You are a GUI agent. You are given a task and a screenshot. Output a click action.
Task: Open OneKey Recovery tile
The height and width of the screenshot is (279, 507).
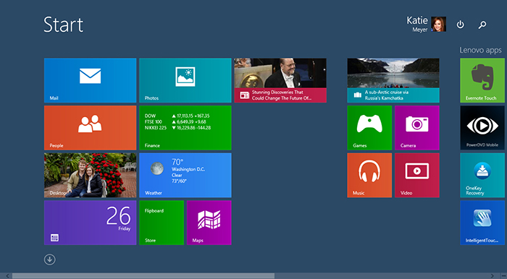pos(482,175)
